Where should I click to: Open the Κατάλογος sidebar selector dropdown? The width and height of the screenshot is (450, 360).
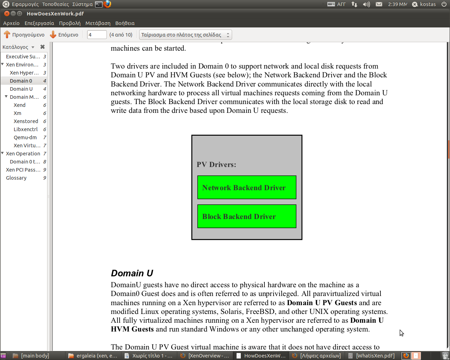(x=18, y=47)
